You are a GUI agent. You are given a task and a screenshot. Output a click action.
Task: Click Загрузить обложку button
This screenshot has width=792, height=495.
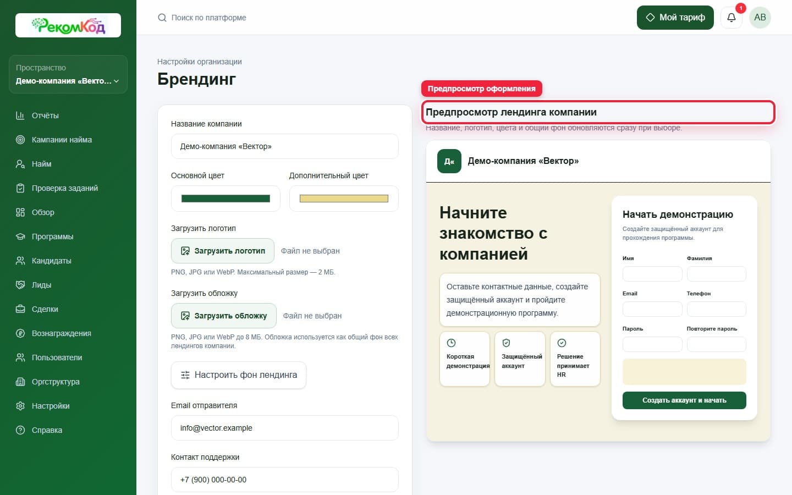pos(224,316)
